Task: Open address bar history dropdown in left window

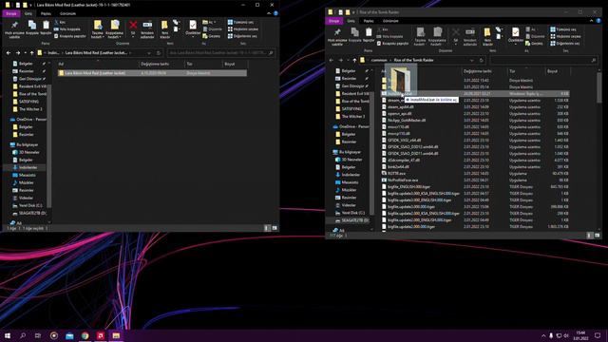Action: click(149, 53)
